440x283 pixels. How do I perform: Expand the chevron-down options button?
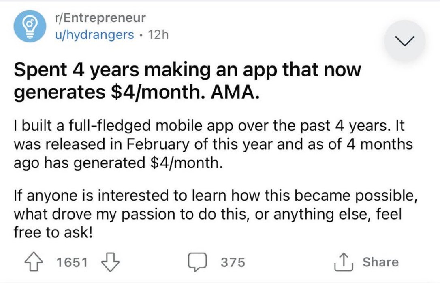pyautogui.click(x=404, y=40)
